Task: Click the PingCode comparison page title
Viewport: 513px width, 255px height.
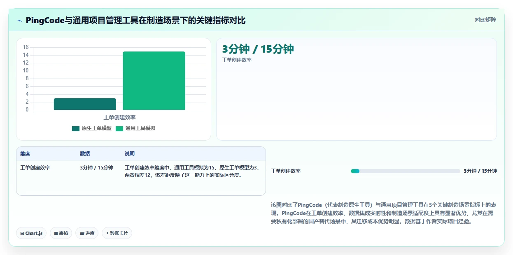Action: click(135, 20)
